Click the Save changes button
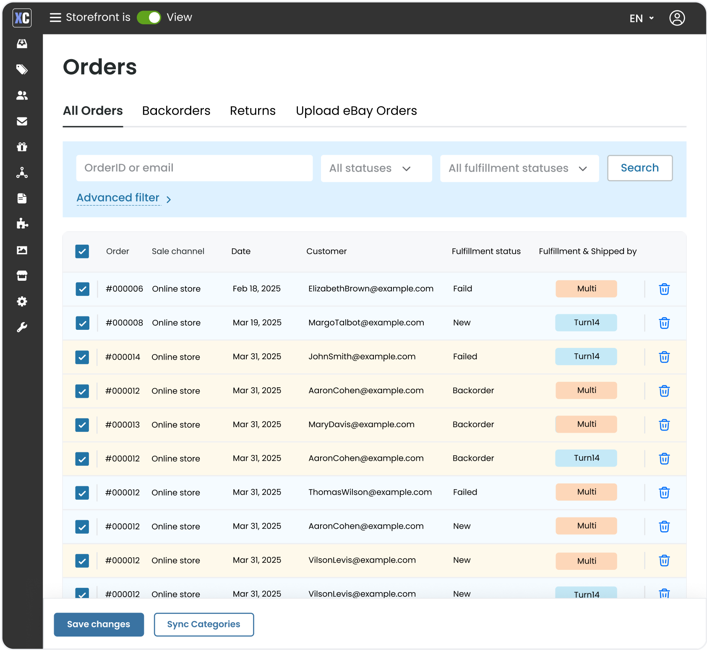Viewport: 707px width, 650px height. [99, 624]
